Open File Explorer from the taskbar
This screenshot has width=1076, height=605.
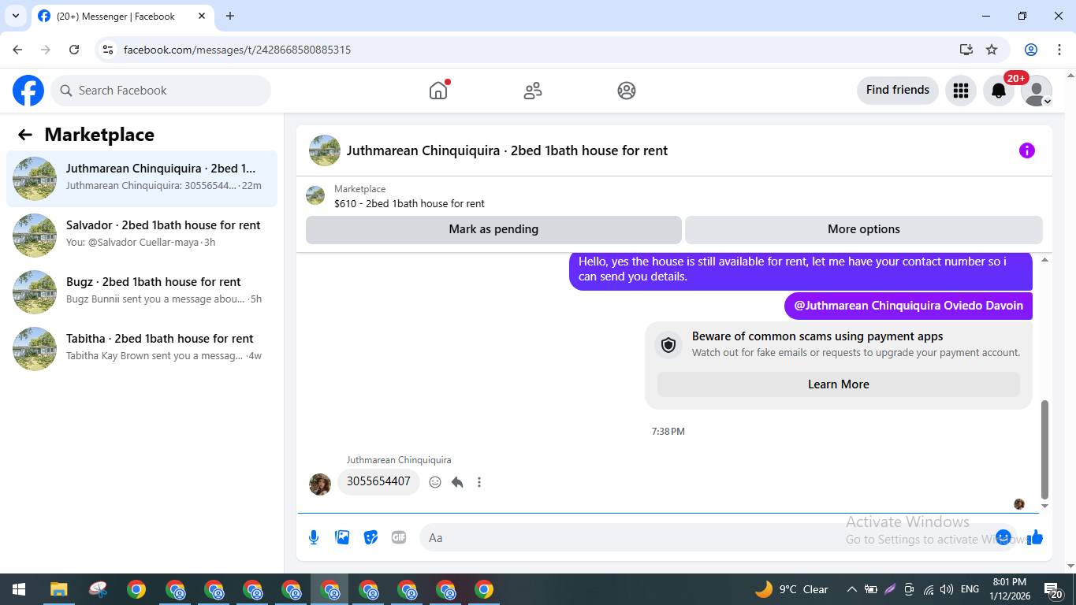(59, 589)
